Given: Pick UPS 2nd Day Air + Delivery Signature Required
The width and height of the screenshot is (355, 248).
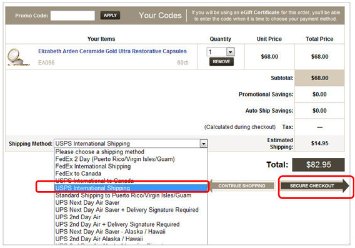Looking at the screenshot, I should (x=131, y=224).
